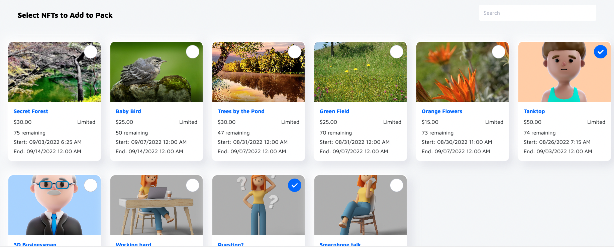The height and width of the screenshot is (248, 614).
Task: Select the Baby Bird NFT checkbox
Action: tap(193, 52)
